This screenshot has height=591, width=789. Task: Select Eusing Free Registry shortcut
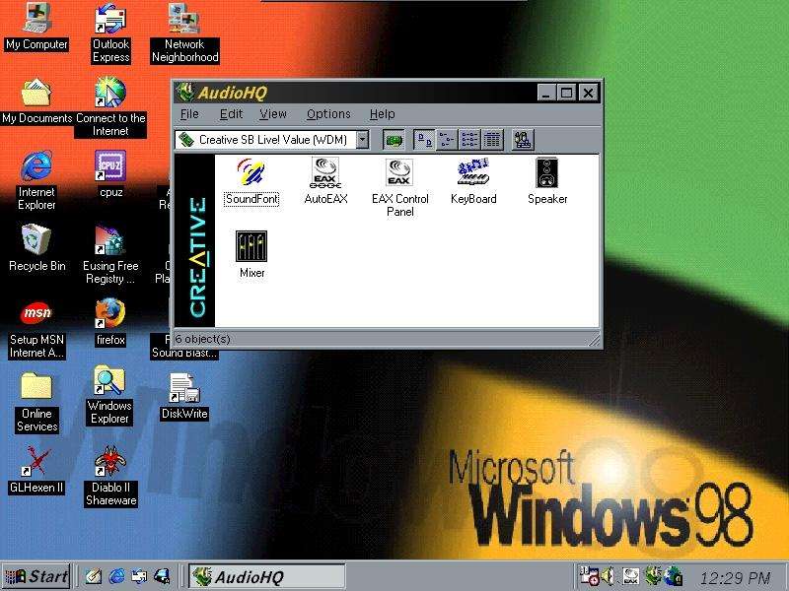(110, 254)
